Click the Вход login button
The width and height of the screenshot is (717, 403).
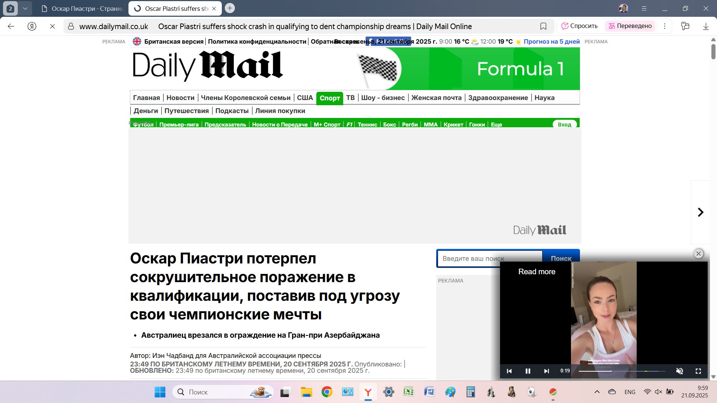tap(565, 124)
